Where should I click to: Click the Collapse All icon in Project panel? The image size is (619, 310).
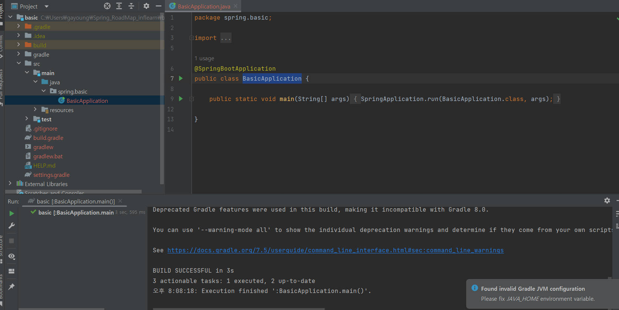coord(131,6)
